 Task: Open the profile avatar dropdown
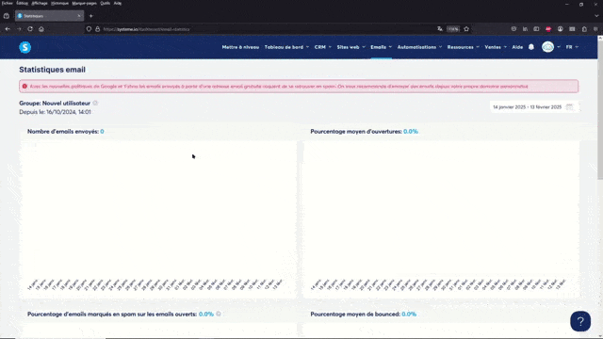pos(550,47)
